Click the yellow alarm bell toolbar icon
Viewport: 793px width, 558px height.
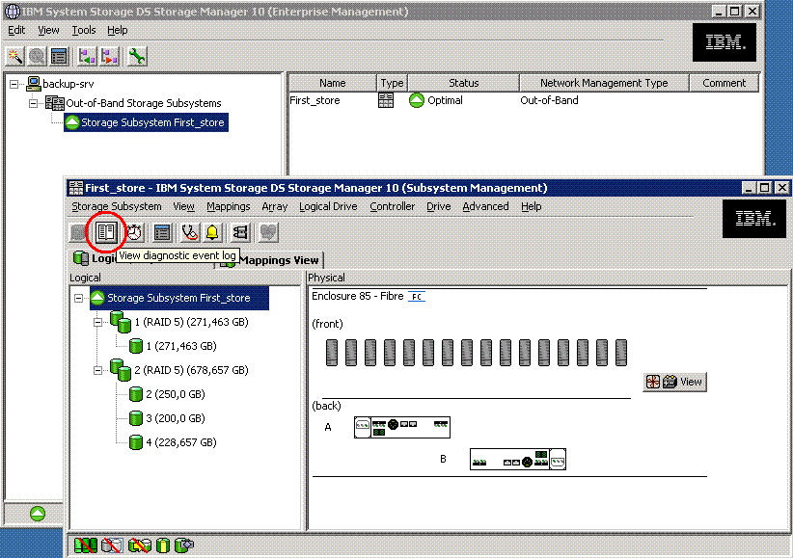tap(212, 232)
